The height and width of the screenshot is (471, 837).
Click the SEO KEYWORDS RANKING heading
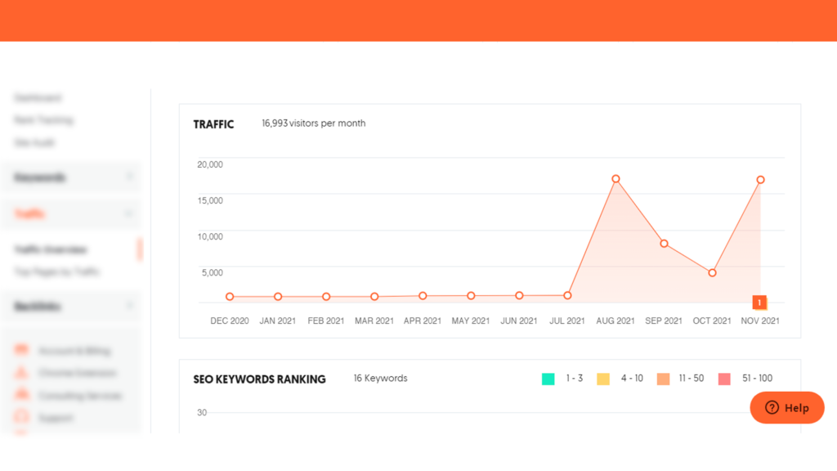(x=259, y=379)
